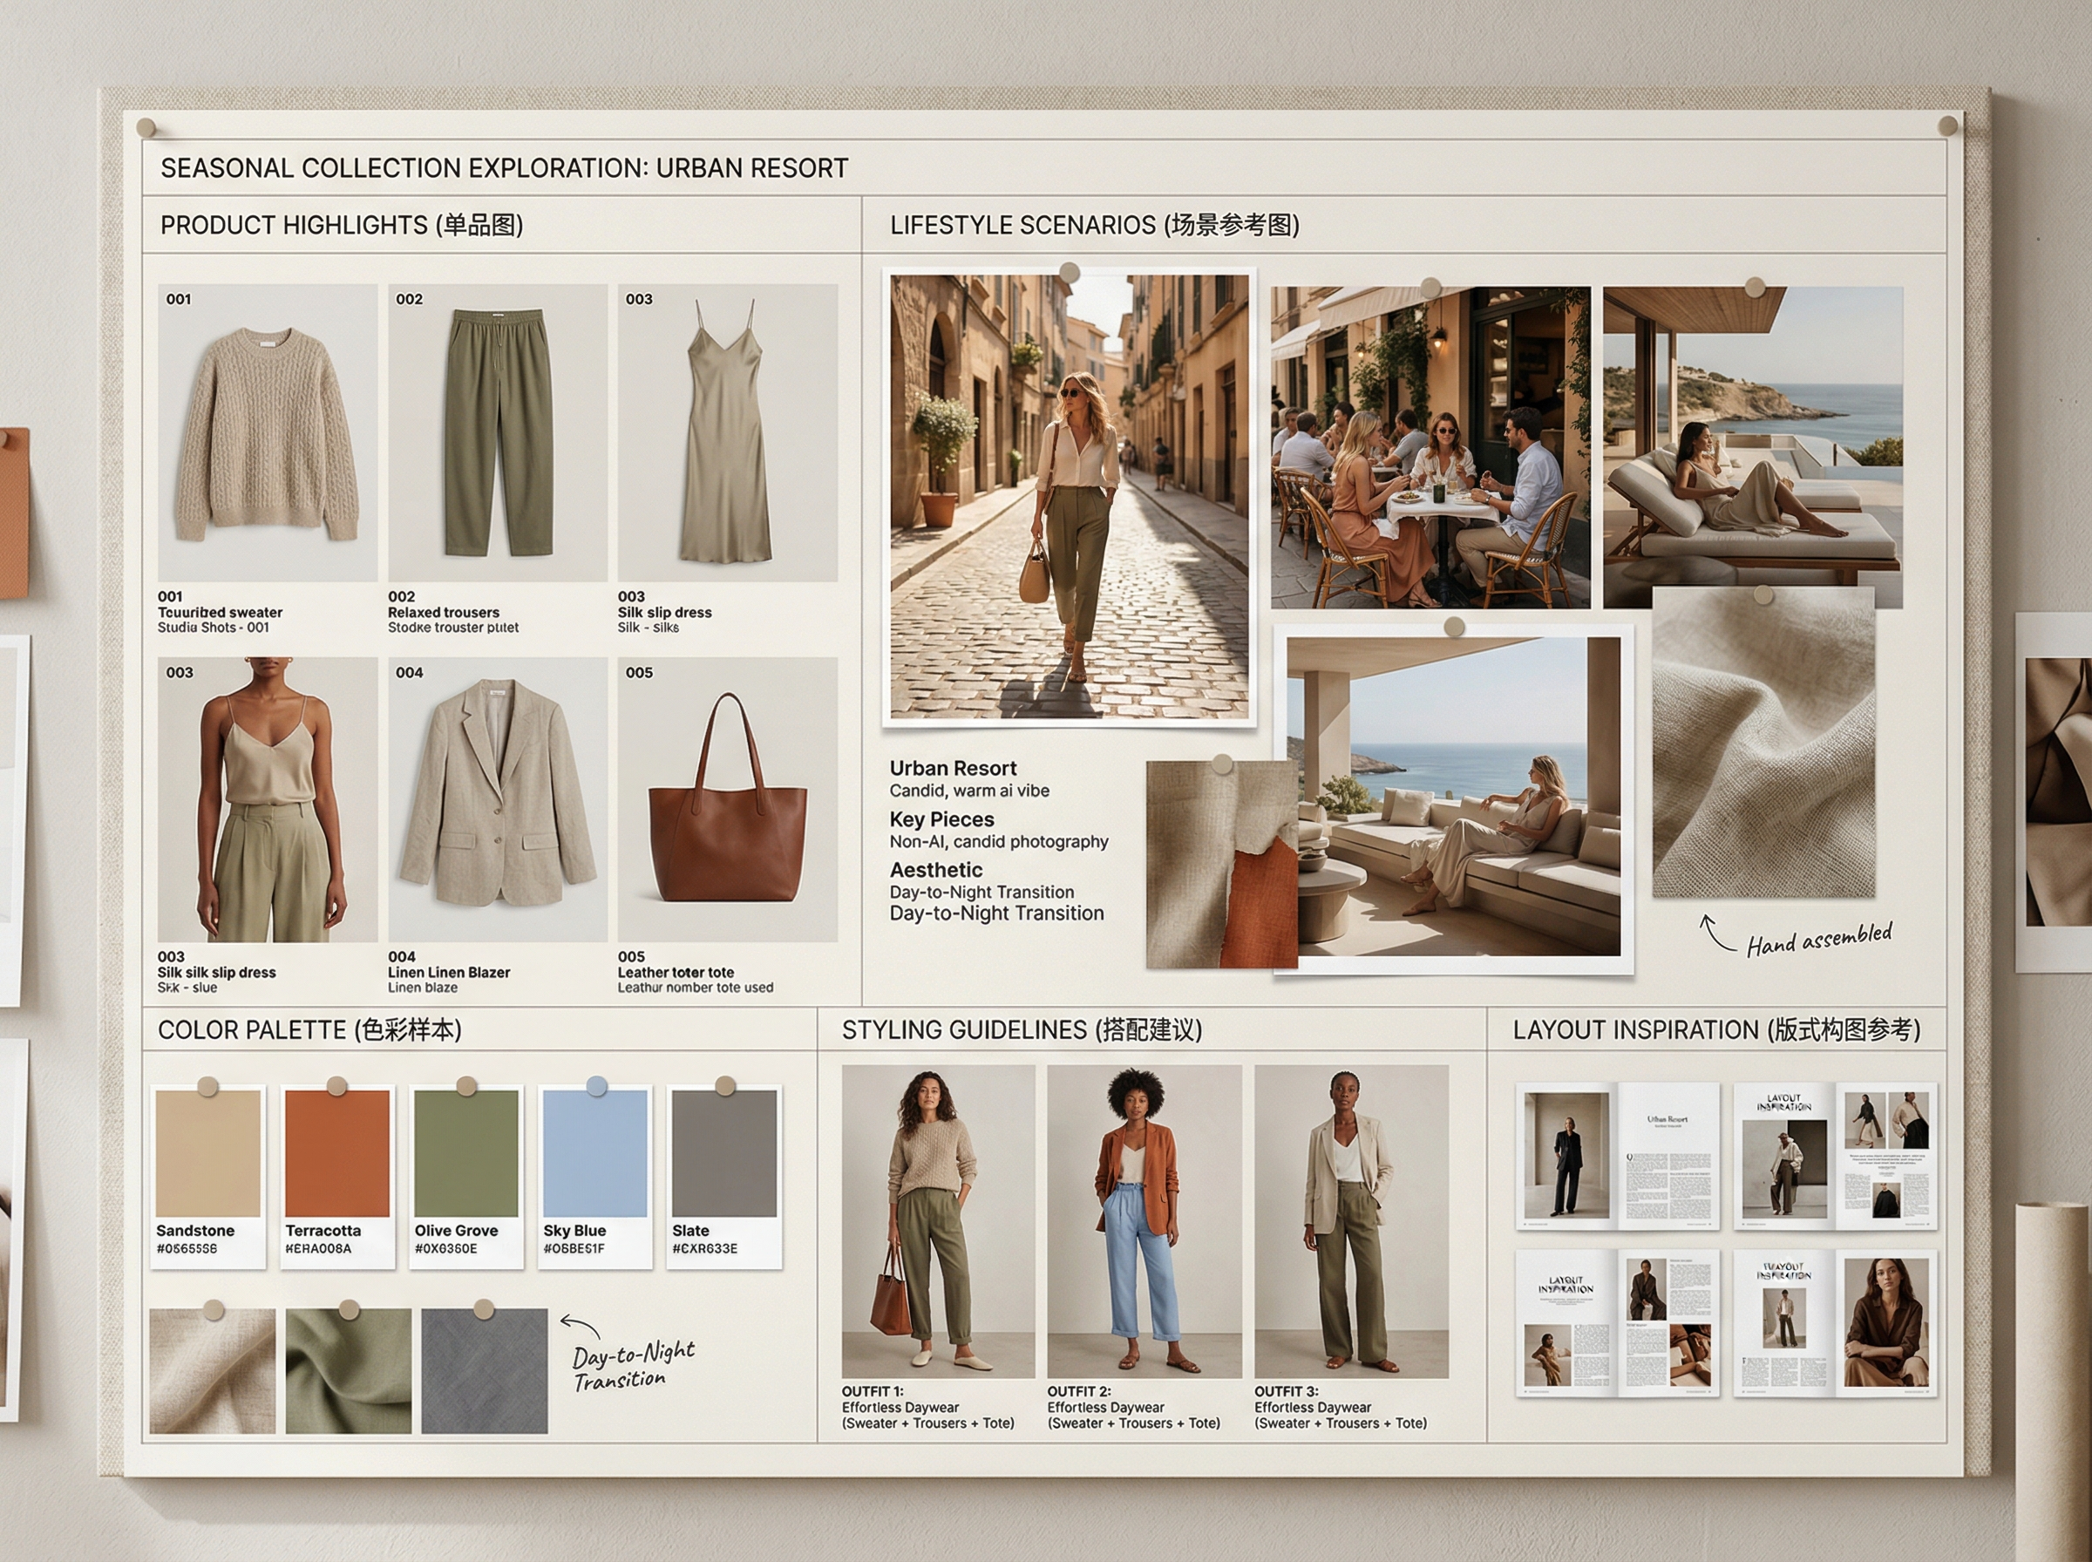Click the Terracotta color swatch
2092x1562 pixels.
click(336, 1153)
